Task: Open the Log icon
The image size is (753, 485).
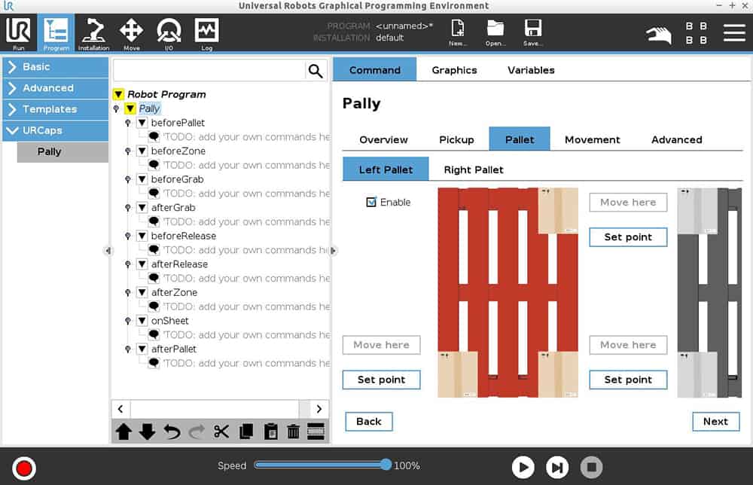Action: click(206, 32)
